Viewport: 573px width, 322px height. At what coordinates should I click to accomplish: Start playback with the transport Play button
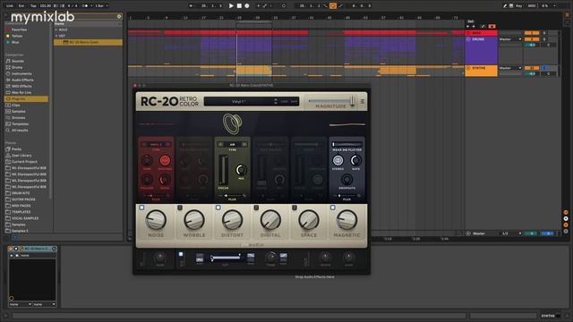point(231,6)
